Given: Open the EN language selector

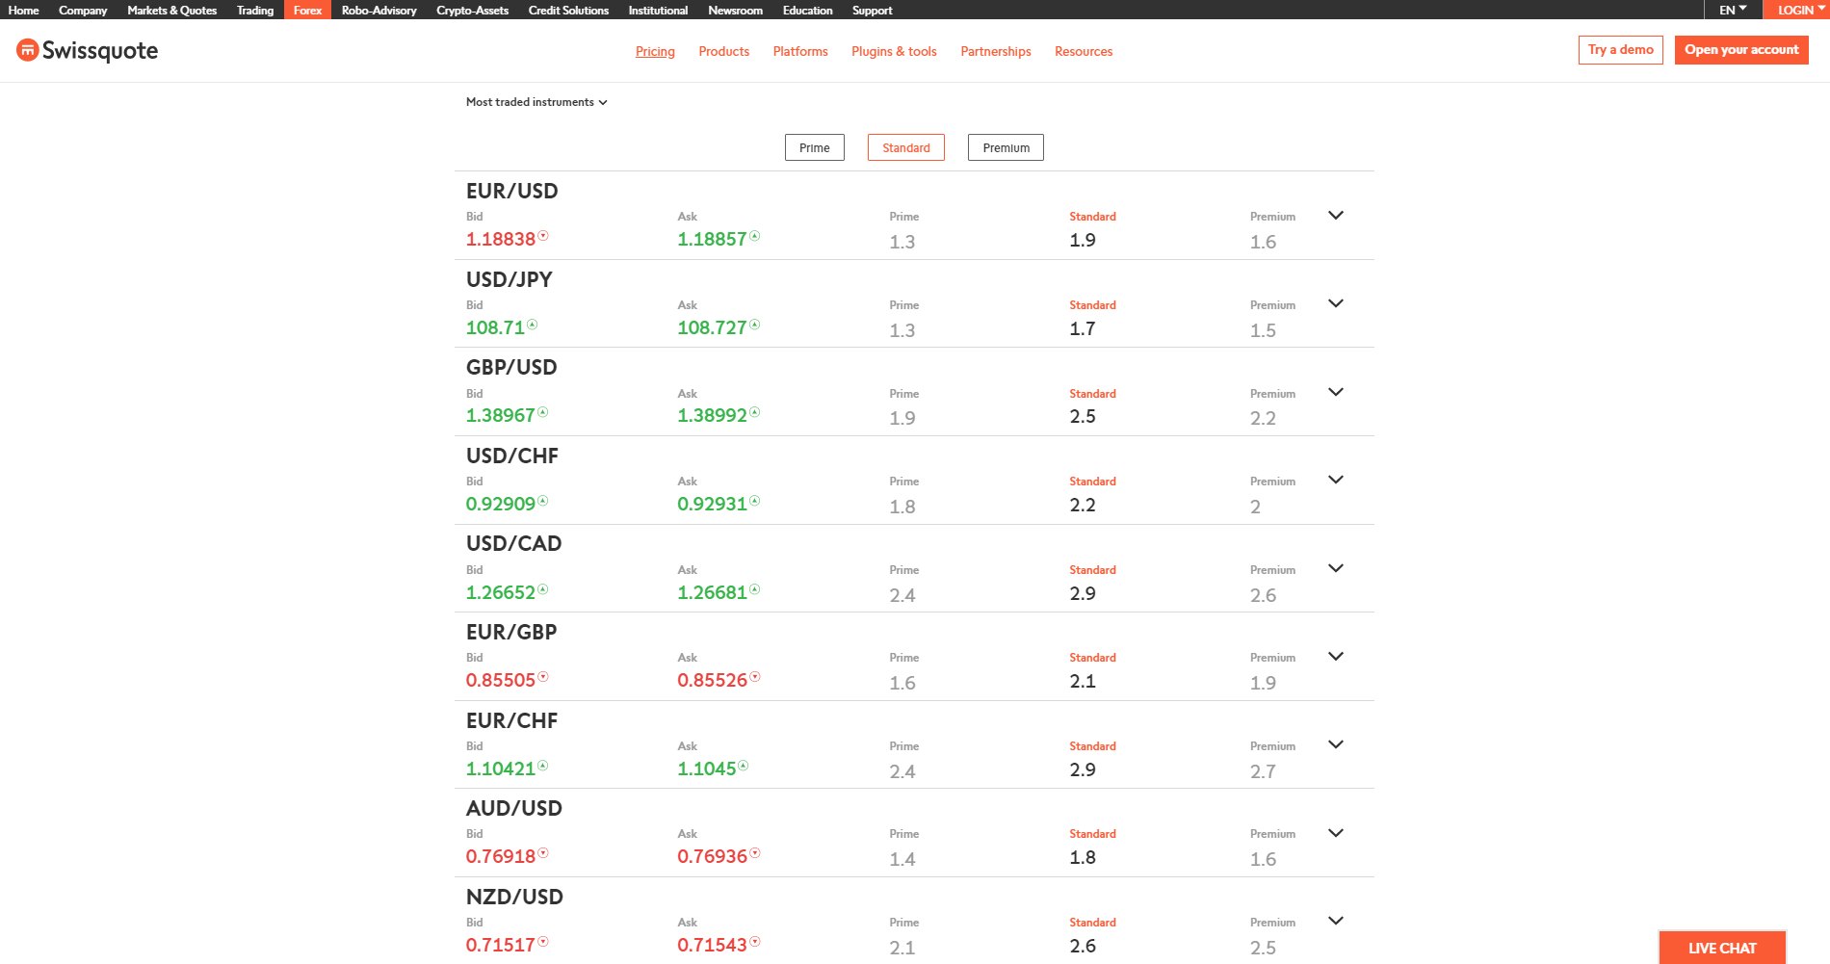Looking at the screenshot, I should click(1733, 10).
